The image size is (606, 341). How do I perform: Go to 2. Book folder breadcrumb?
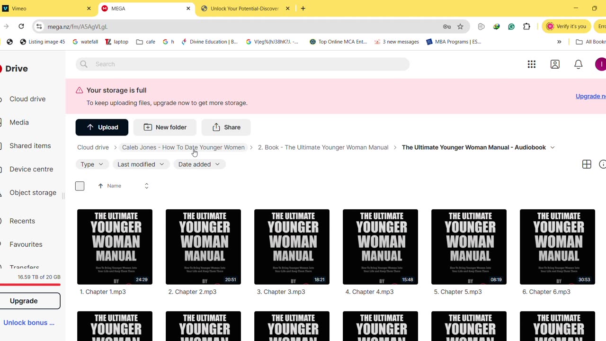[323, 147]
